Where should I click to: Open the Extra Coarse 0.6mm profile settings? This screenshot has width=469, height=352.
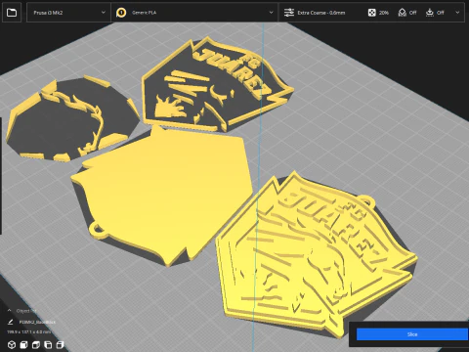point(320,13)
